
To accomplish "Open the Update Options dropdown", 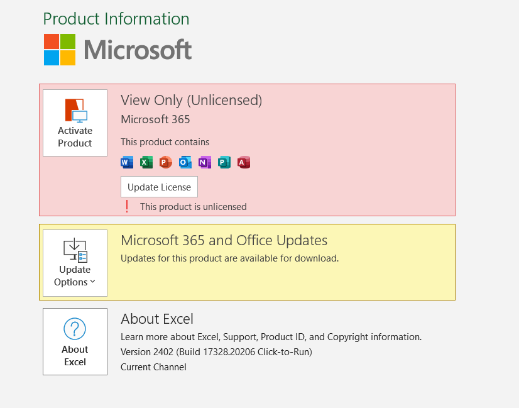I will pyautogui.click(x=75, y=263).
